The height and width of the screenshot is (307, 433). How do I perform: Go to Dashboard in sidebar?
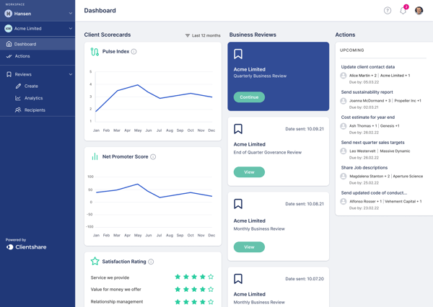pos(38,44)
